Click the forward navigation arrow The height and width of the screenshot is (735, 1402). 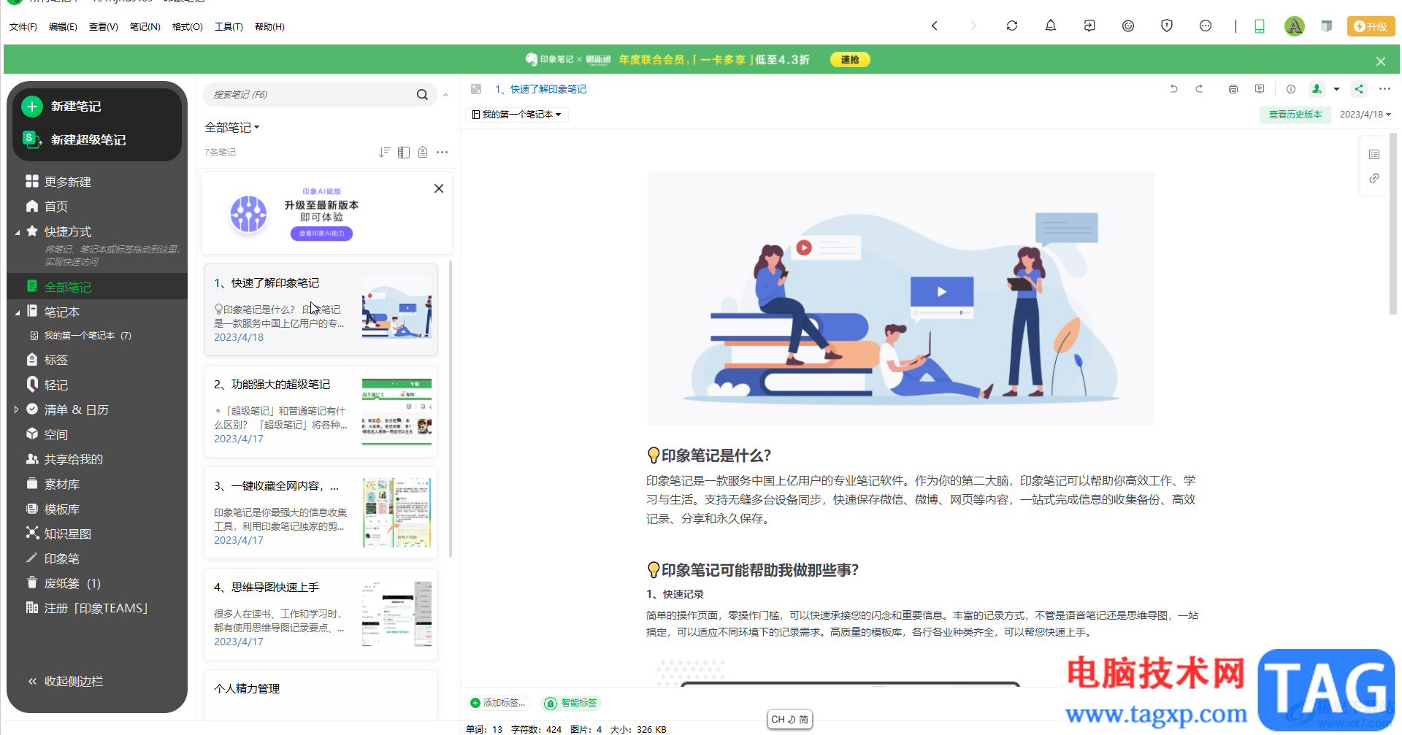[x=973, y=26]
